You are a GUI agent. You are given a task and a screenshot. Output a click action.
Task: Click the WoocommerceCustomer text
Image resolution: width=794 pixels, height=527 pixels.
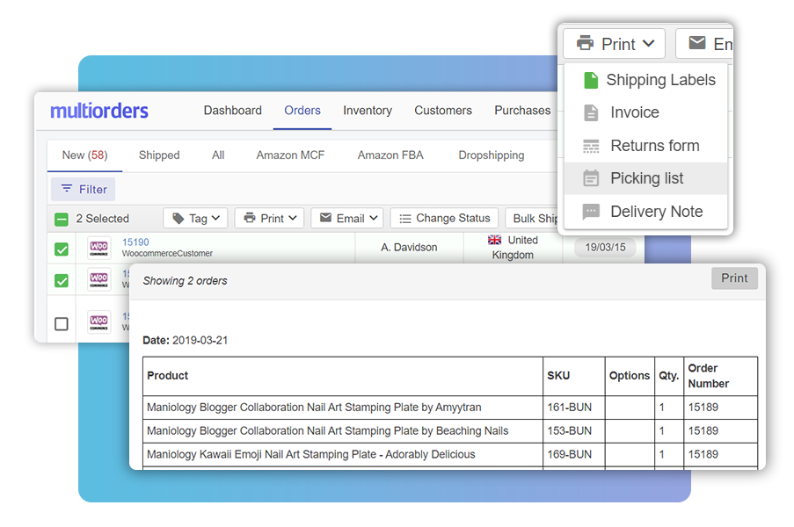tap(167, 253)
